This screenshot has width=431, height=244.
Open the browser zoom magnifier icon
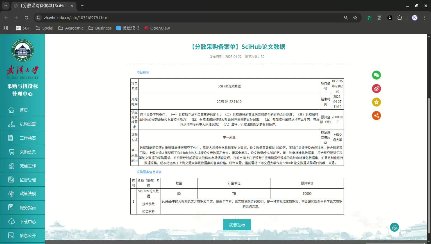click(346, 18)
